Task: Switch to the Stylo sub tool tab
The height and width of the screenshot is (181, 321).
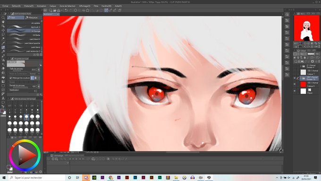Action: (16, 17)
